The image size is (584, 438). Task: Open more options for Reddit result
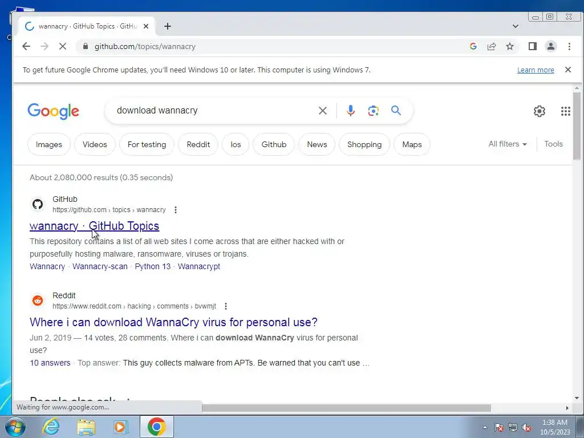click(x=226, y=306)
